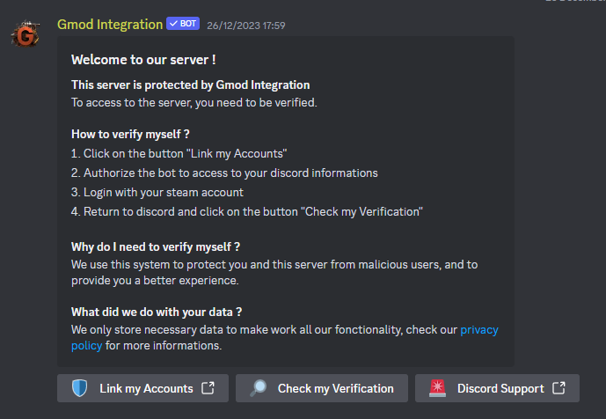
Task: Click the What did we do with your data heading
Action: pyautogui.click(x=157, y=312)
